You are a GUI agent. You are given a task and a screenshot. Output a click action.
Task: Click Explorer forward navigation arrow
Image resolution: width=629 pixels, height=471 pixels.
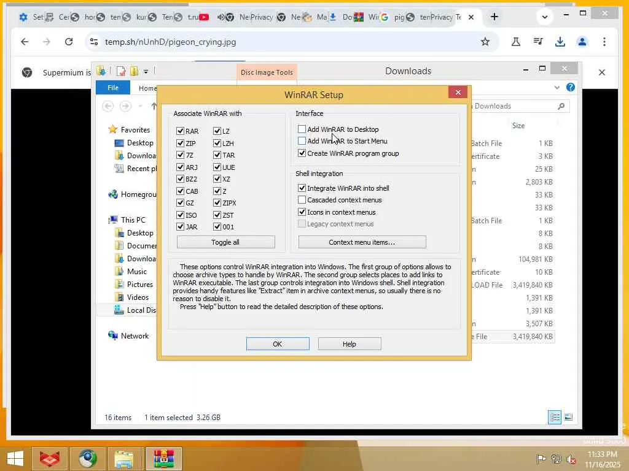[x=125, y=106]
